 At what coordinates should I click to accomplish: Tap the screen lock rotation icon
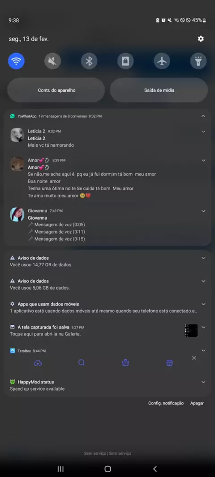click(125, 61)
